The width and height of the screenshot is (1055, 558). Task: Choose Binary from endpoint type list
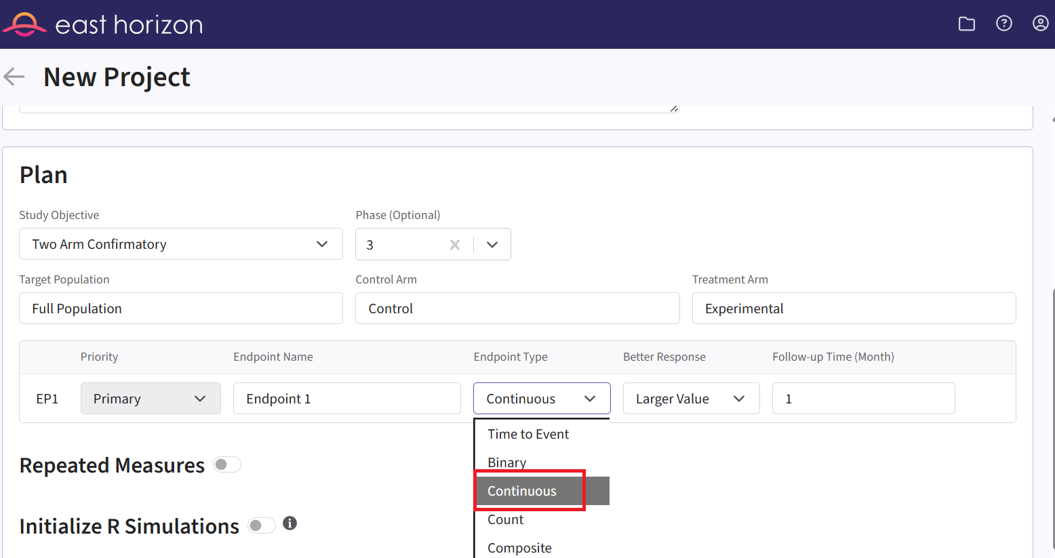pyautogui.click(x=507, y=462)
